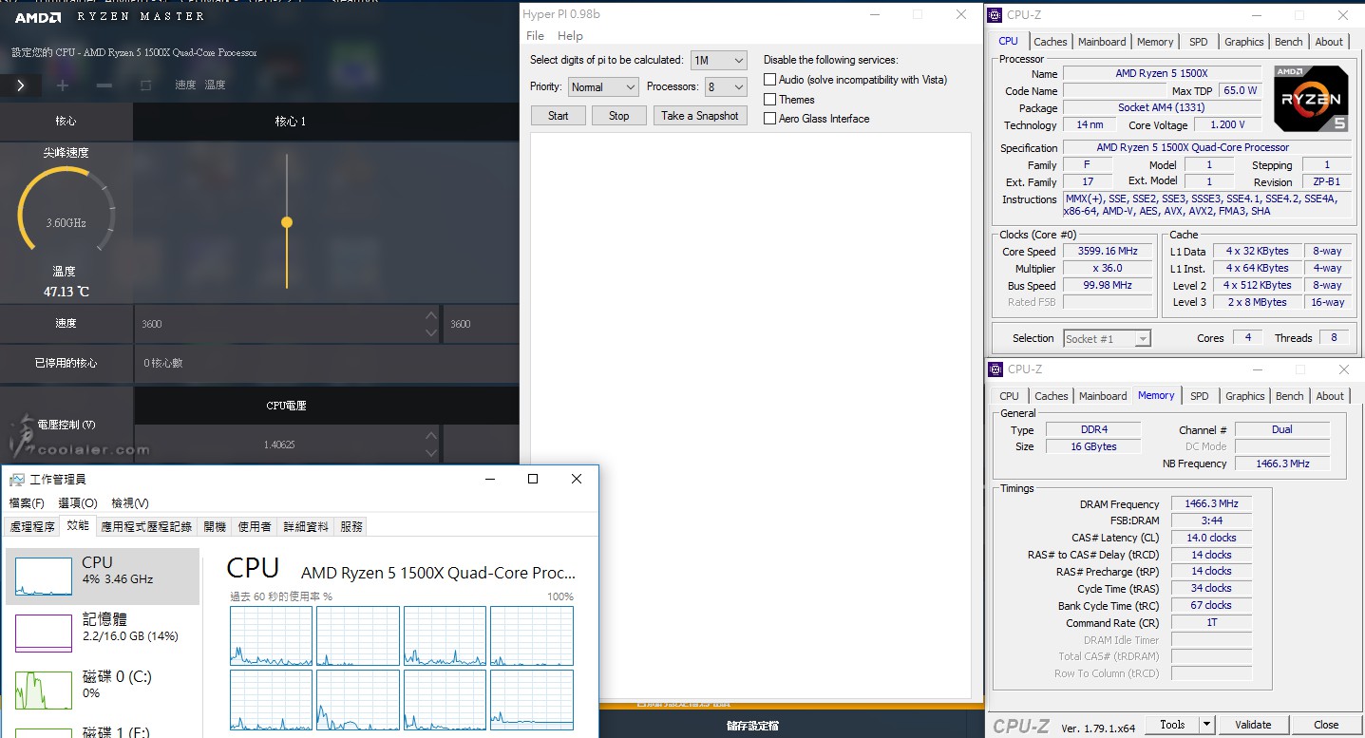Open the Tools dropdown arrow in CPU-Z
Viewport: 1365px width, 738px height.
point(1207,725)
